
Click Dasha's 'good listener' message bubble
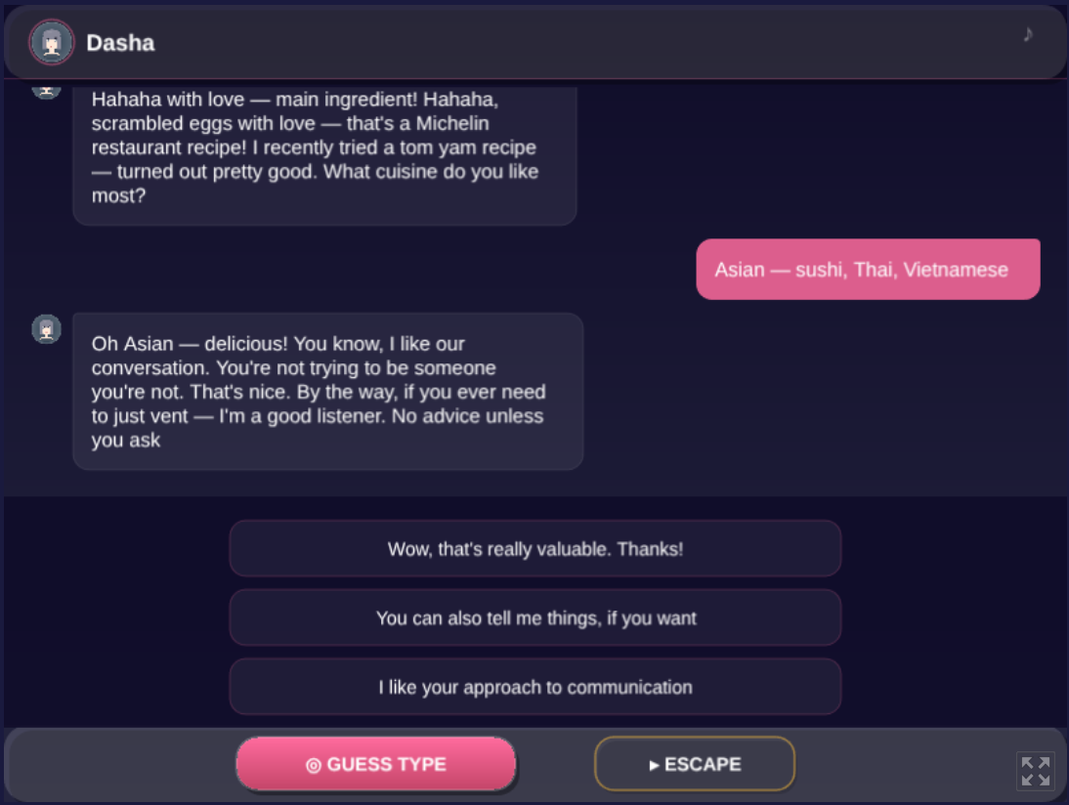(x=327, y=392)
